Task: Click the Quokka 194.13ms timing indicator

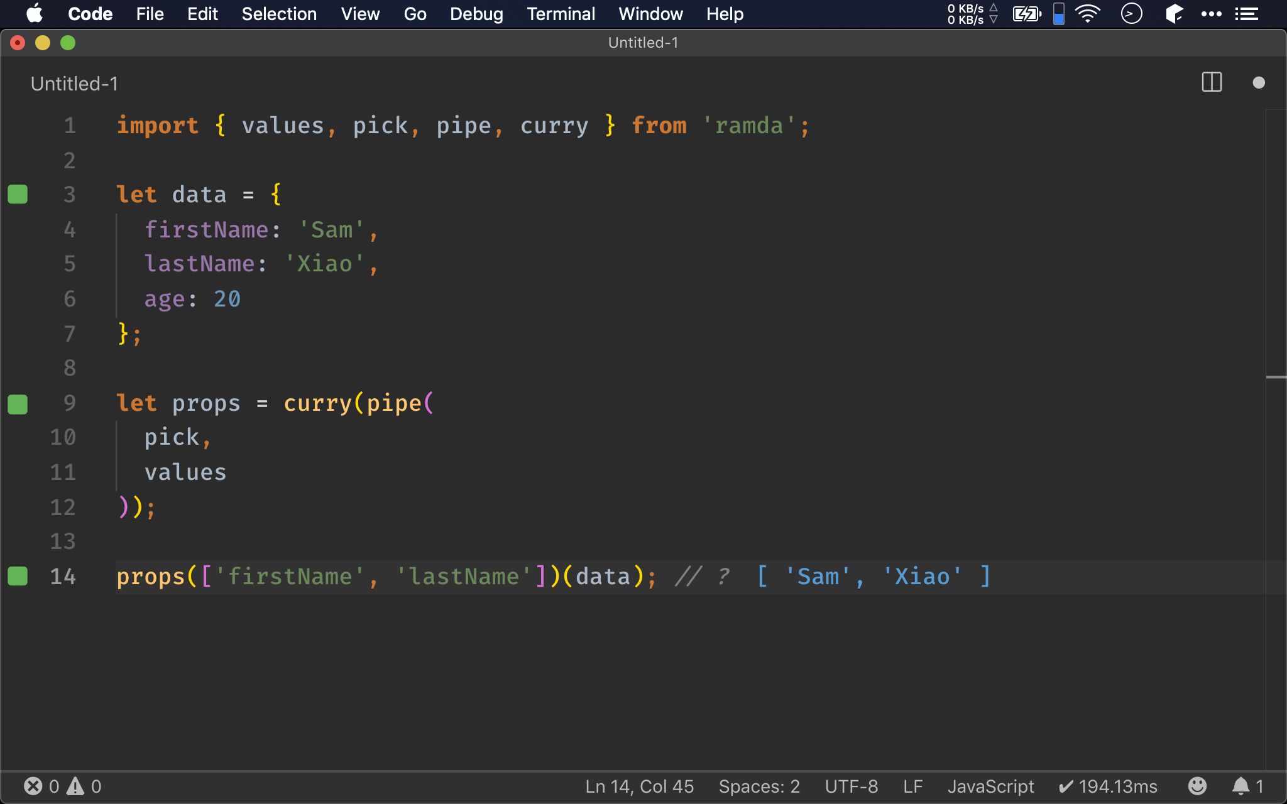Action: tap(1107, 786)
